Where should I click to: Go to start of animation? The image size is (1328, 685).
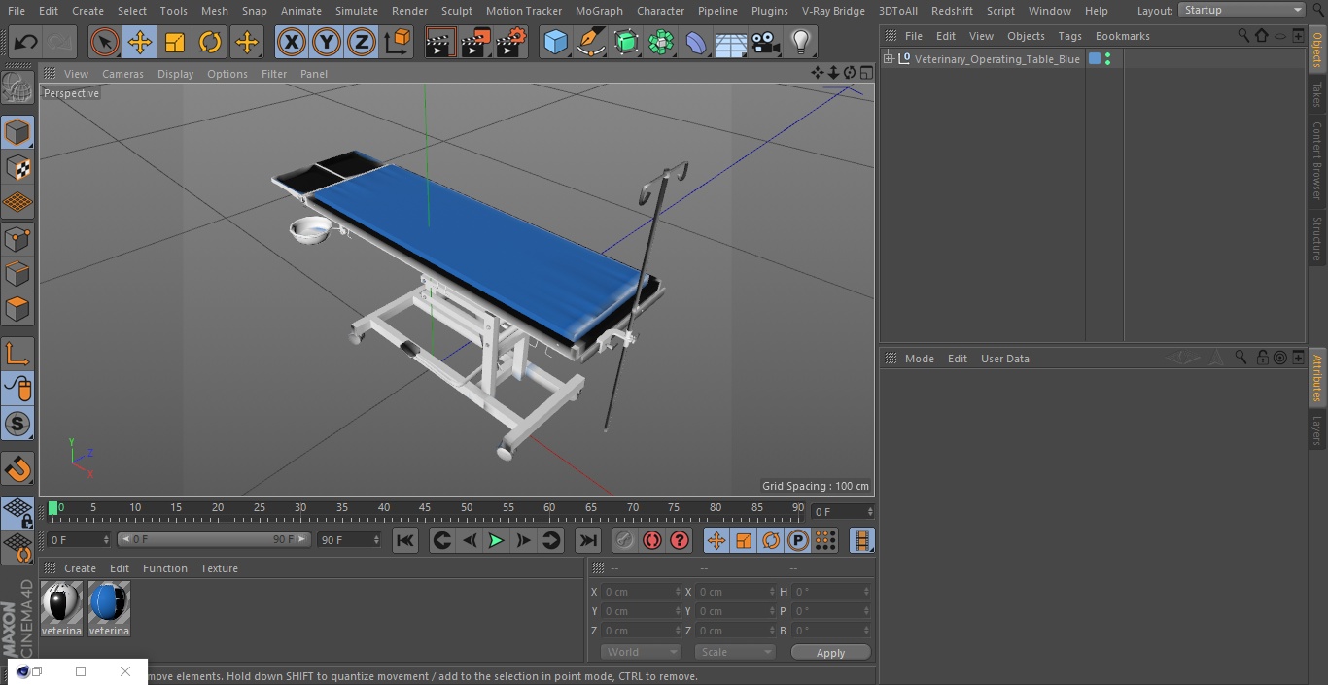(x=405, y=540)
